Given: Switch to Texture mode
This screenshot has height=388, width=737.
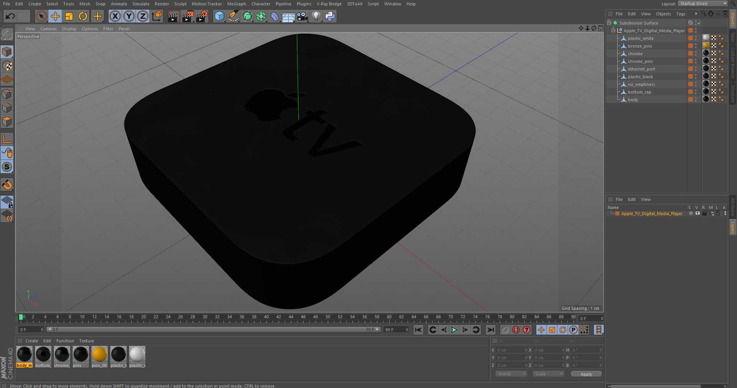Looking at the screenshot, I should 7,66.
